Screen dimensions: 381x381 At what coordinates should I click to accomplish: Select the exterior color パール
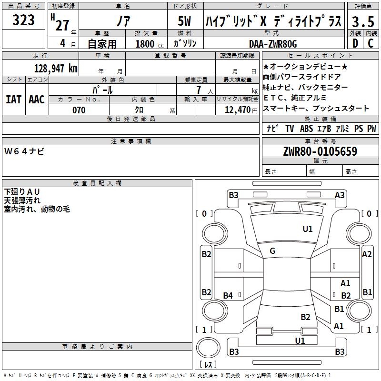pyautogui.click(x=102, y=90)
